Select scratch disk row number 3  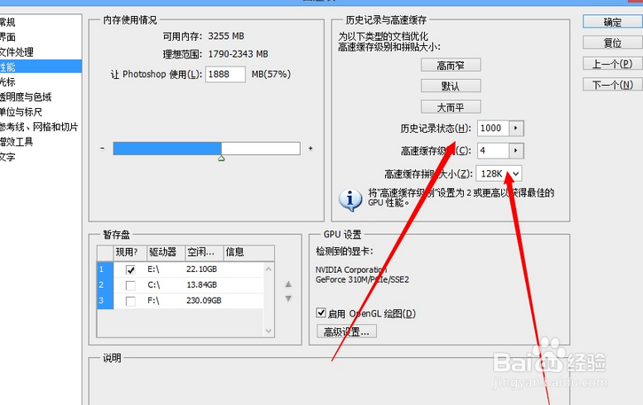pos(105,301)
